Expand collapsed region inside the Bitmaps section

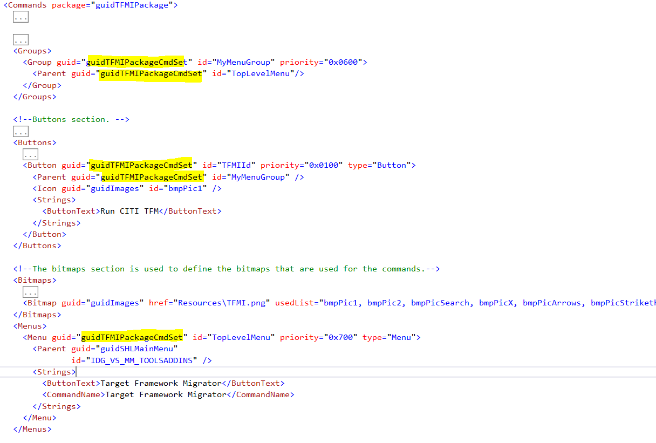click(30, 292)
